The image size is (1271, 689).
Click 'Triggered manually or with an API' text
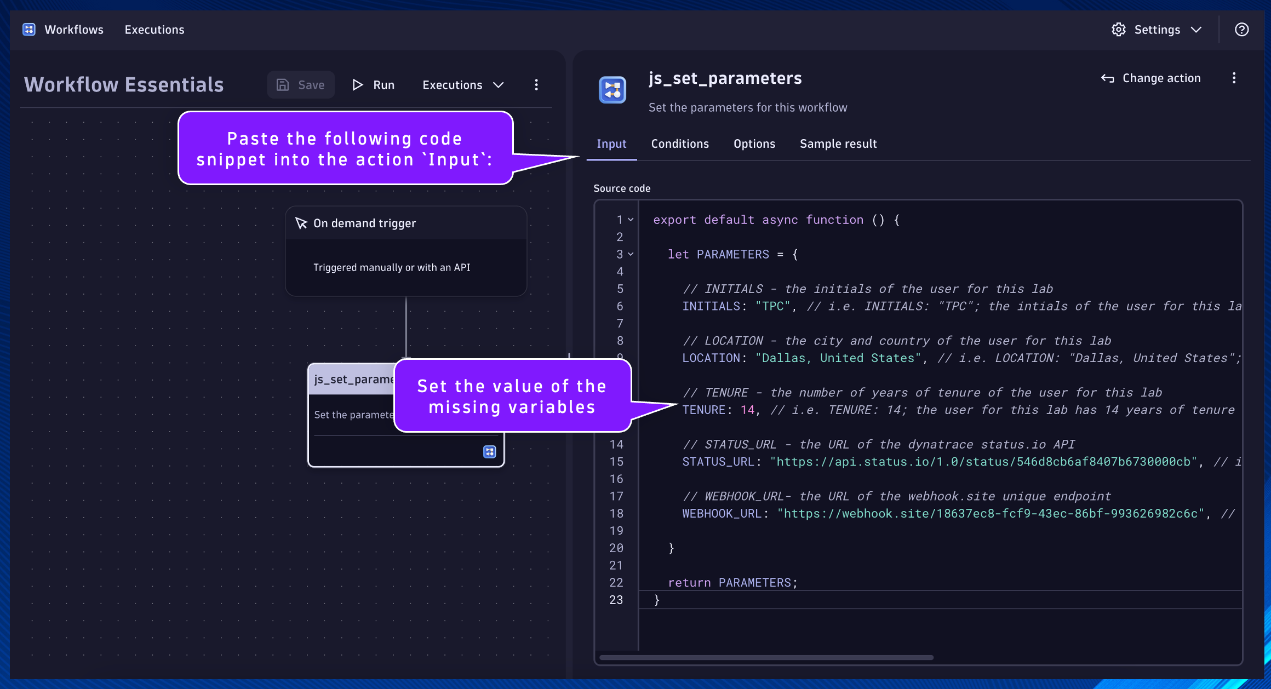392,267
